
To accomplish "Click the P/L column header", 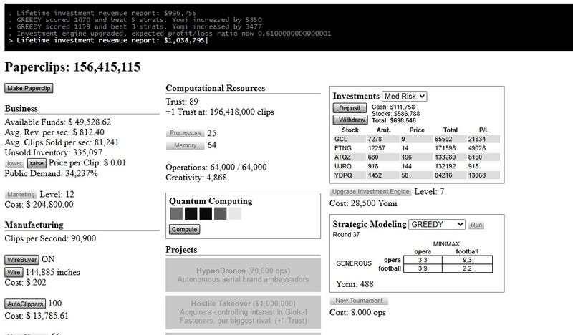I will 483,130.
